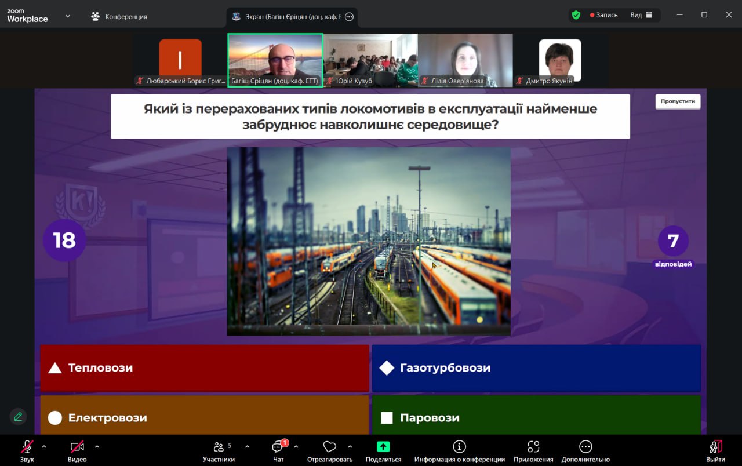This screenshot has width=742, height=466.
Task: Start camera with the Видео icon
Action: [77, 447]
